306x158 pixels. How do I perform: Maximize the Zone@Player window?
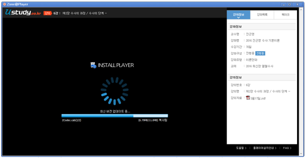(289, 4)
